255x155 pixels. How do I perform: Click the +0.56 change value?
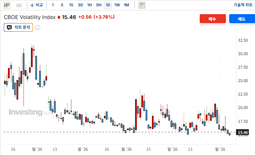[x=85, y=17]
